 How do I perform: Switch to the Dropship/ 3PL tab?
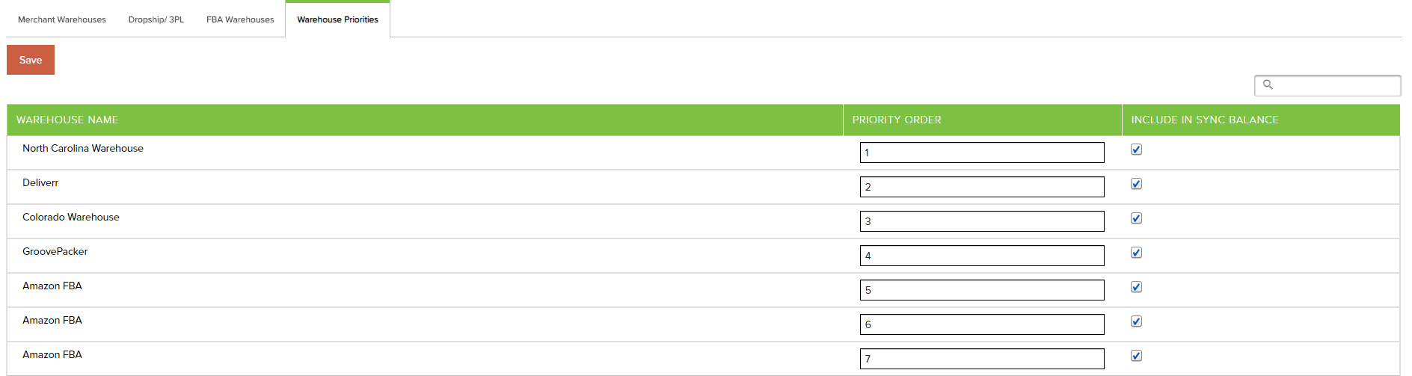(x=156, y=19)
